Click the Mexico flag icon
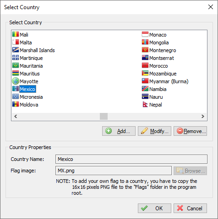218x219 pixels. 16,89
